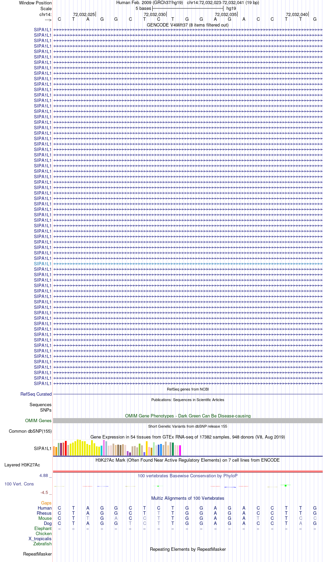Click position marker 72,032,040
The height and width of the screenshot is (562, 323).
tap(297, 14)
